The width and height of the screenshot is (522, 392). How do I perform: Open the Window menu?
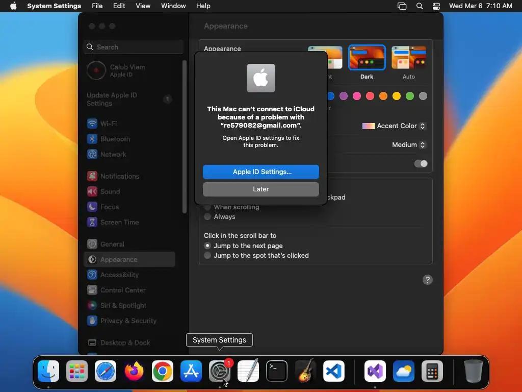[173, 6]
